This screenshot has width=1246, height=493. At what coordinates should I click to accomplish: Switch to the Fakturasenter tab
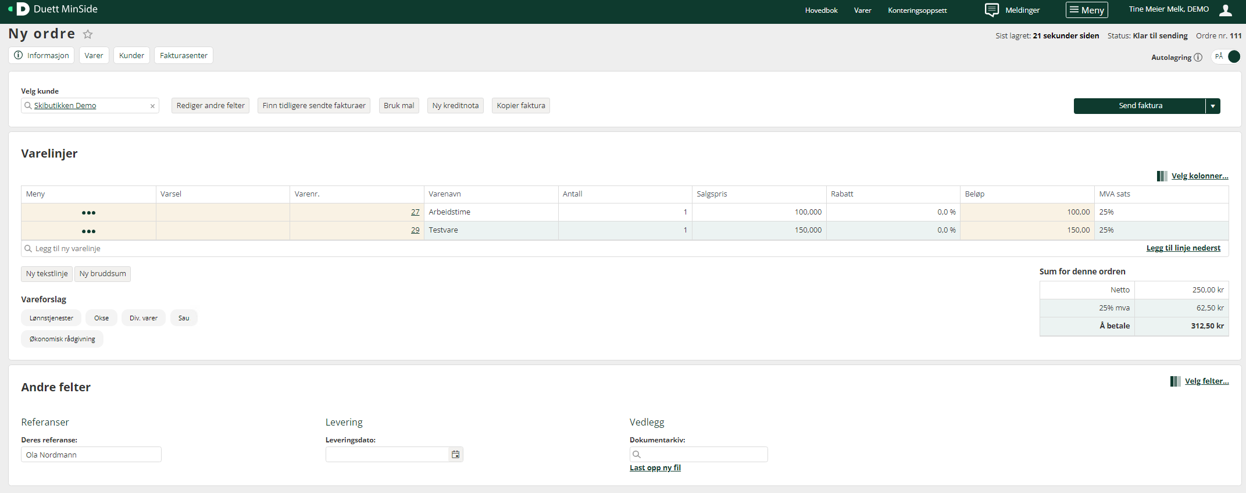(183, 56)
